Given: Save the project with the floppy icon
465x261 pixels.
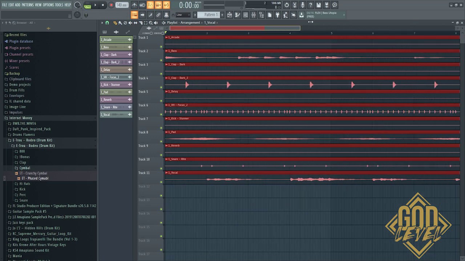Looking at the screenshot, I should 319,5.
